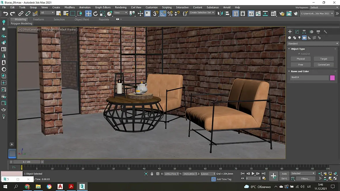The height and width of the screenshot is (191, 340).
Task: Click the CoronaCam button
Action: pos(324,65)
